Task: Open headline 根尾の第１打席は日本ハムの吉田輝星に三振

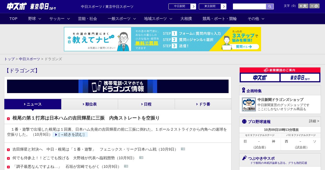Action: [x=86, y=118]
